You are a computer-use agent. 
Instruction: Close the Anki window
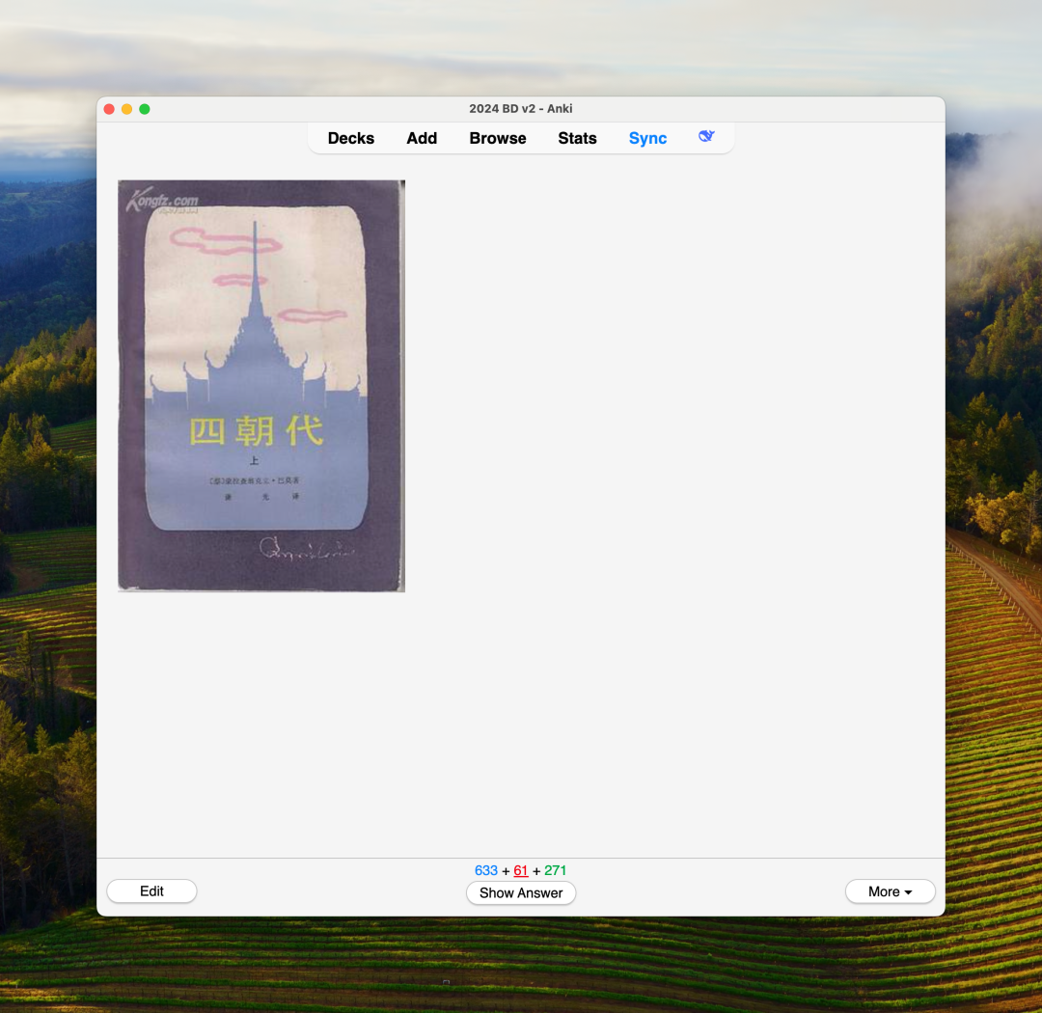pos(110,109)
